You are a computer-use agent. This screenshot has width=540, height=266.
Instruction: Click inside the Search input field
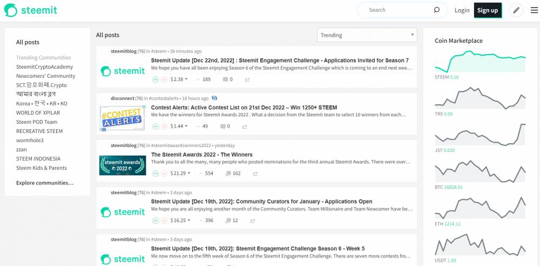(x=398, y=10)
